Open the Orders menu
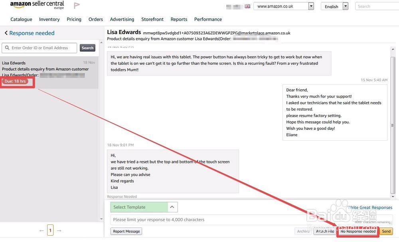This screenshot has height=242, width=399. (x=96, y=19)
